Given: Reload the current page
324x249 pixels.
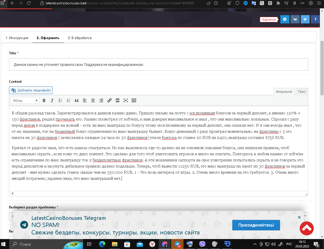Looking at the screenshot, I should [x=29, y=3].
